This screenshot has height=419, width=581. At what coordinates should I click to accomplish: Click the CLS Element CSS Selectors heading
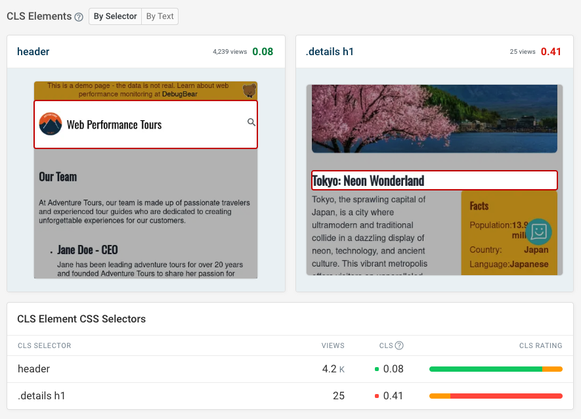(x=81, y=319)
